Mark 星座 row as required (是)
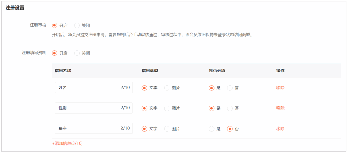Screen dimensions: 348x153 tap(212, 129)
